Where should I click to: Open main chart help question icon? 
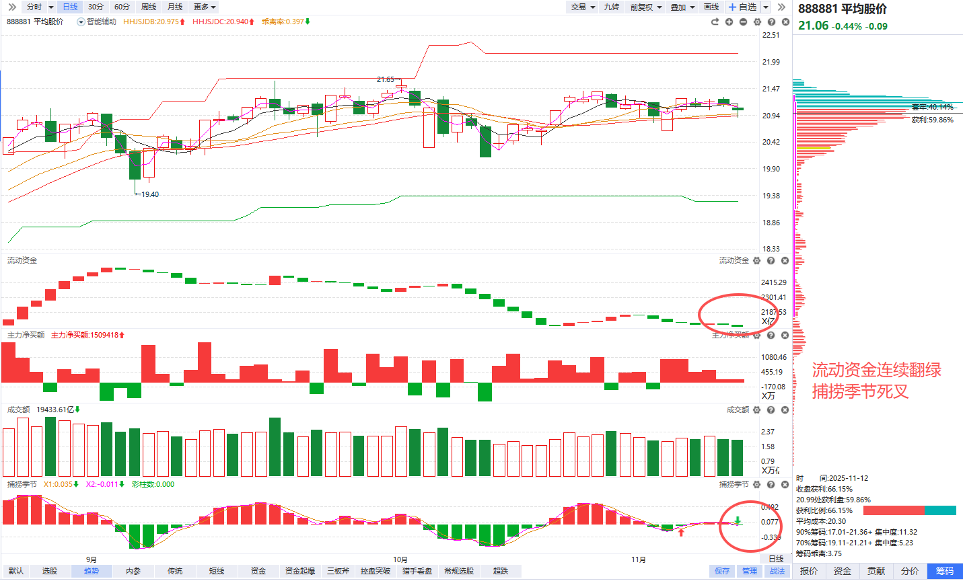pyautogui.click(x=771, y=22)
